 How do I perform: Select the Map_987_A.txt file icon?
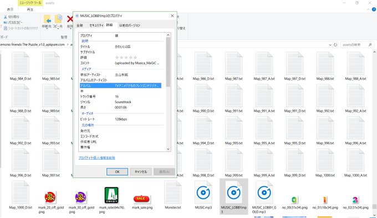click(x=264, y=64)
